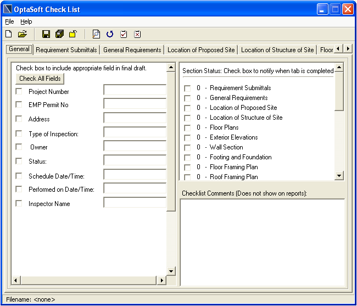Screen dimensions: 357x306
Task: Check the Requirement Submittals section status box
Action: pos(187,88)
